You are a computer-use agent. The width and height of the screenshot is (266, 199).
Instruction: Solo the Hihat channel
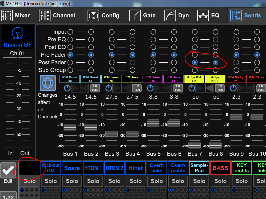click(x=136, y=181)
